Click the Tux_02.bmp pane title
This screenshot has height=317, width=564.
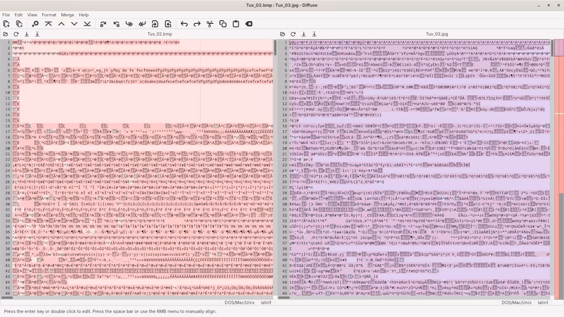(x=160, y=34)
